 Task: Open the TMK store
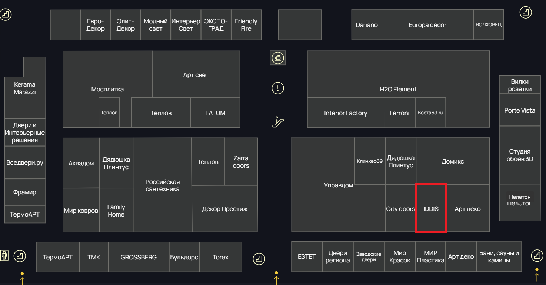(94, 257)
